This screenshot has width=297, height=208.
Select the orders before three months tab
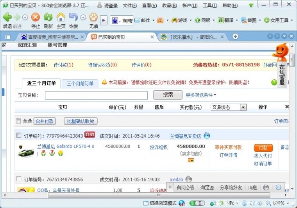pyautogui.click(x=80, y=84)
